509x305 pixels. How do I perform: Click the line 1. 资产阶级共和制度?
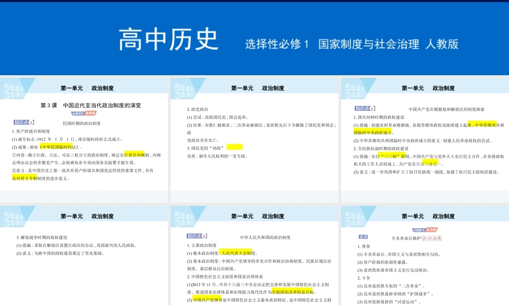[31, 131]
